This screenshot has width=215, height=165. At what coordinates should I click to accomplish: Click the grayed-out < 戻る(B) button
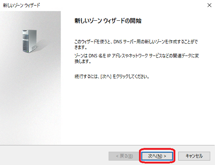[124, 156]
